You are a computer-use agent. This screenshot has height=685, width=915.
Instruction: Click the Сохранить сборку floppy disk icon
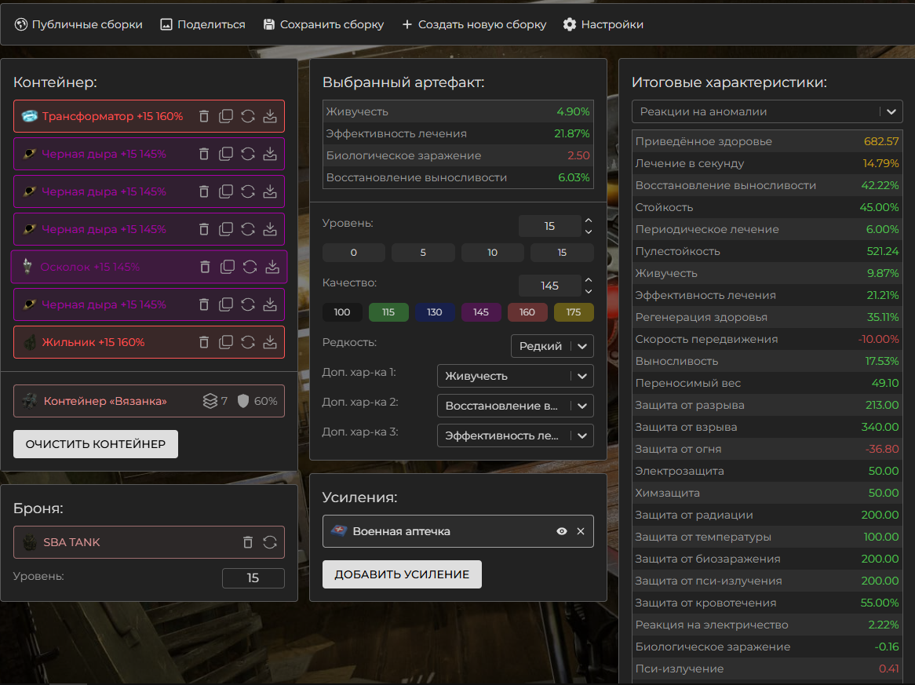tap(269, 24)
